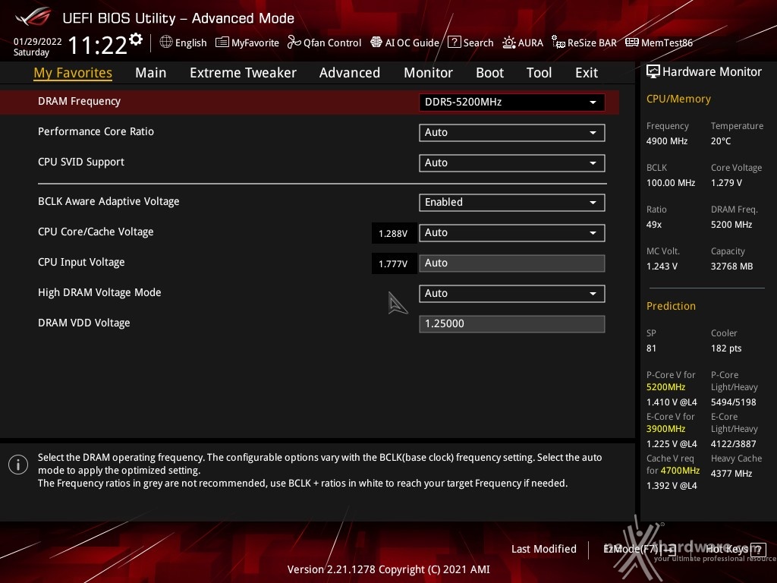Click the 3900MHz E-Core prediction
This screenshot has height=583, width=777.
tap(665, 429)
